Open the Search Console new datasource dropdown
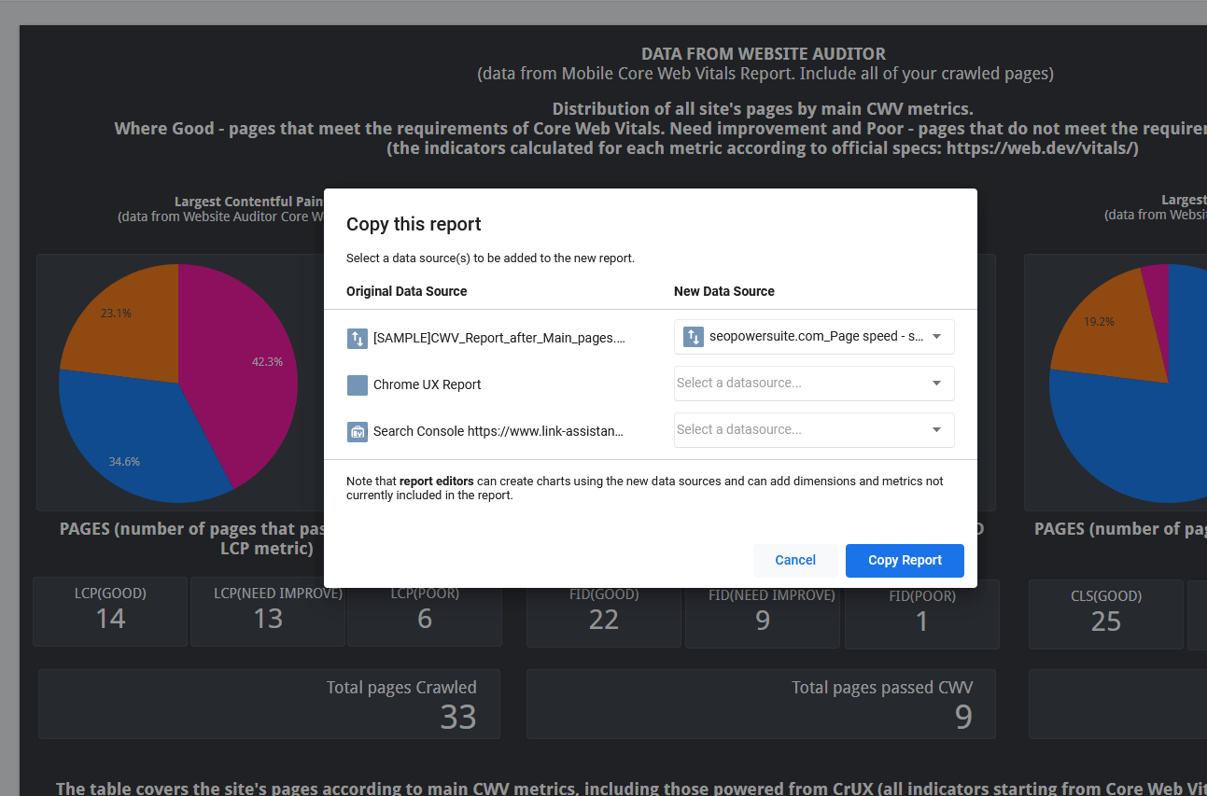Viewport: 1207px width, 796px height. coord(814,429)
